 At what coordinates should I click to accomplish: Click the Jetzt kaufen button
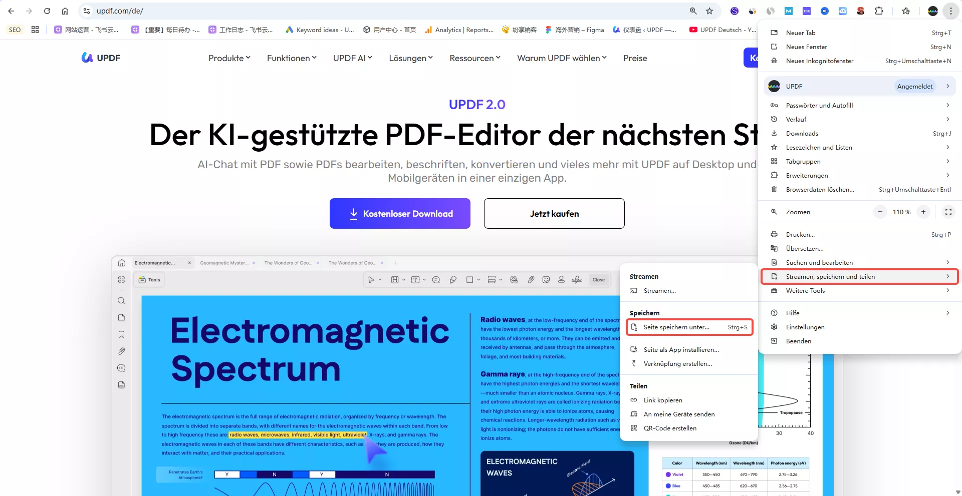[554, 213]
